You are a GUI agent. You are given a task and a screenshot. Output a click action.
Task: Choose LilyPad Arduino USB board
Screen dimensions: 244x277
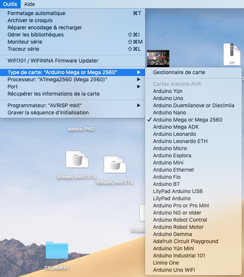[193, 191]
